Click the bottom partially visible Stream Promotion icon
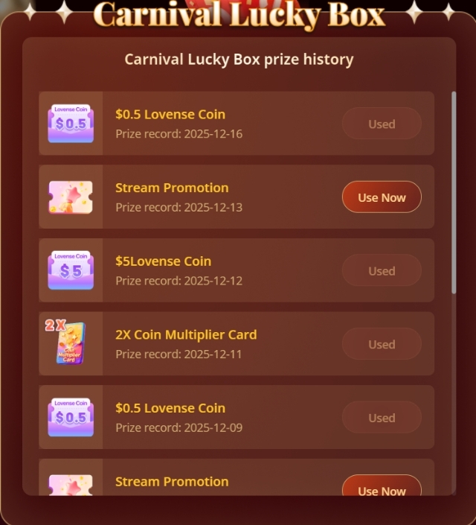 [x=71, y=485]
